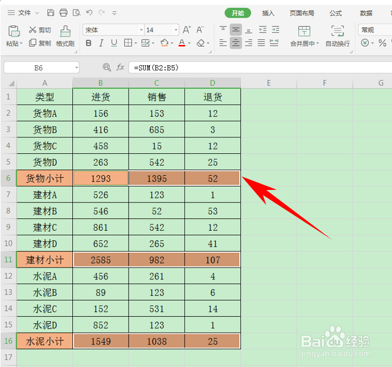Viewport: 392px width, 367px height.
Task: Copy selection with 复制
Action: point(40,43)
